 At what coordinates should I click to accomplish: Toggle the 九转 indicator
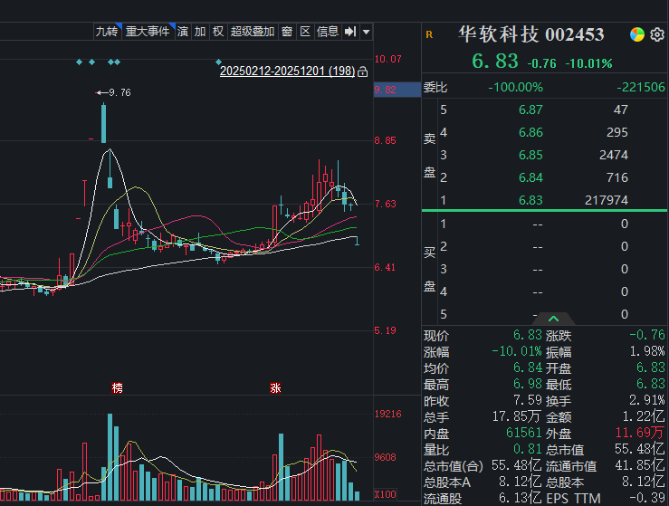[x=107, y=32]
